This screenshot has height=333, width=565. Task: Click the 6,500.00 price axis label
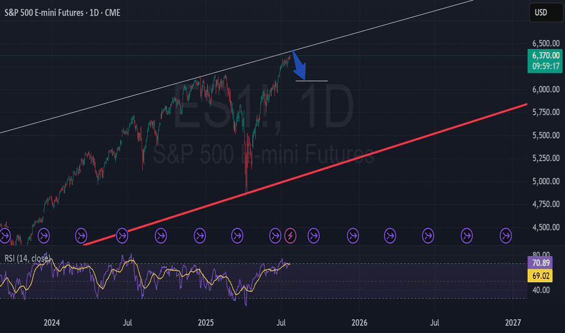point(546,44)
